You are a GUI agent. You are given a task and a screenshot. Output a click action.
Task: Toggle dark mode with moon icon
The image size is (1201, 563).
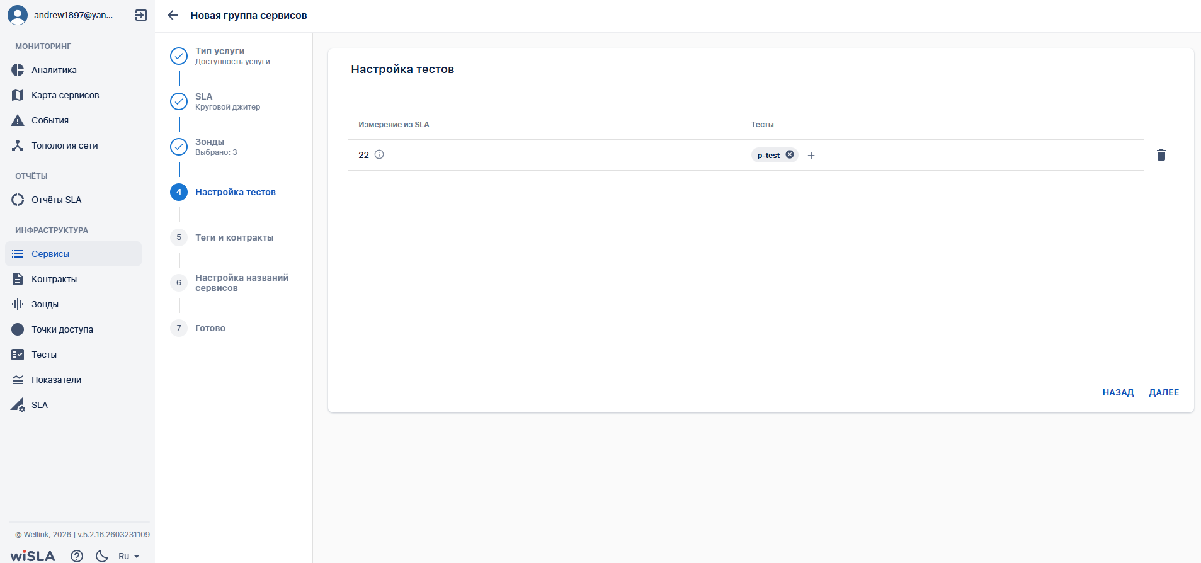click(101, 555)
